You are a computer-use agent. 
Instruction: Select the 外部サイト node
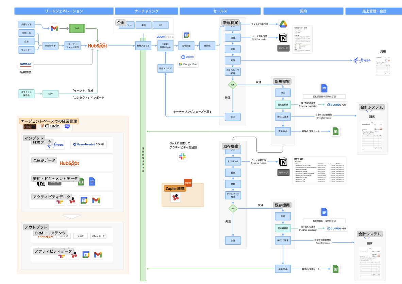tap(27, 24)
